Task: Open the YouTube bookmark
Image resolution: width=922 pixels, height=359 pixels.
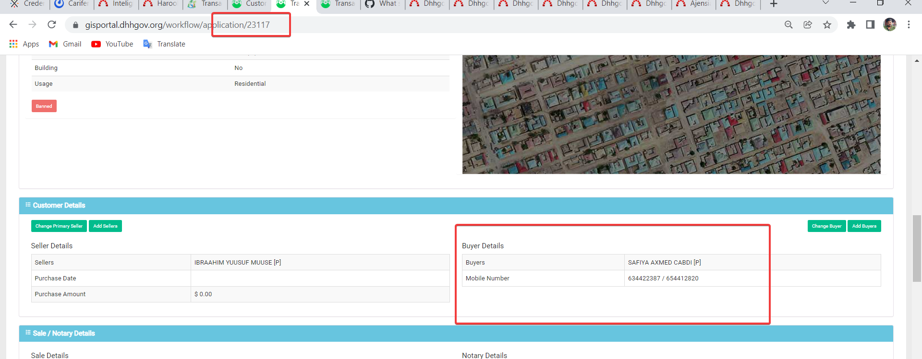Action: click(x=112, y=44)
